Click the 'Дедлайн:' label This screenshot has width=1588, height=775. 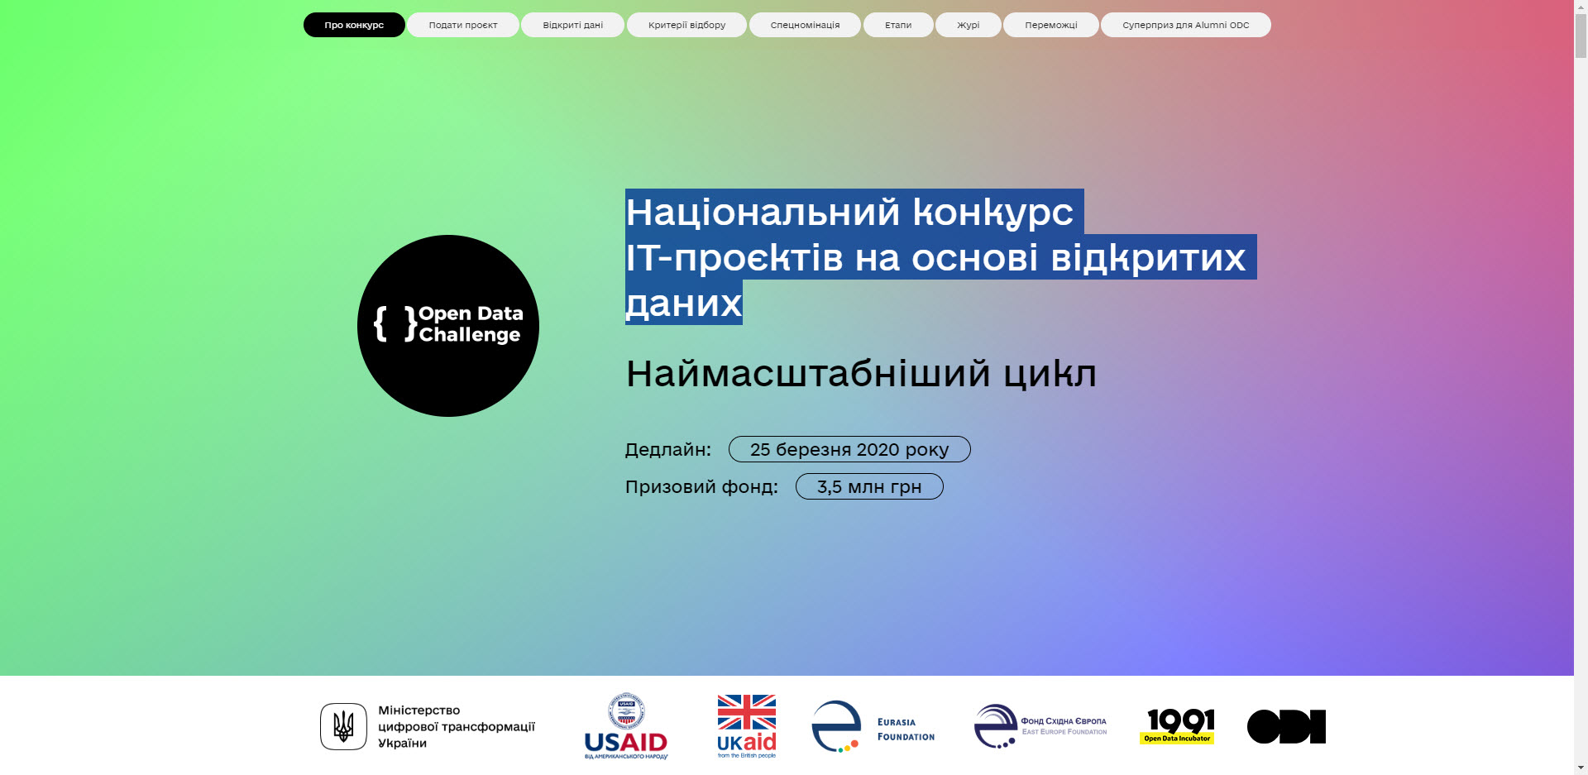pos(668,450)
